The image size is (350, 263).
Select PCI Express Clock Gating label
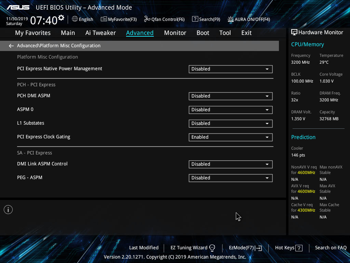(43, 137)
